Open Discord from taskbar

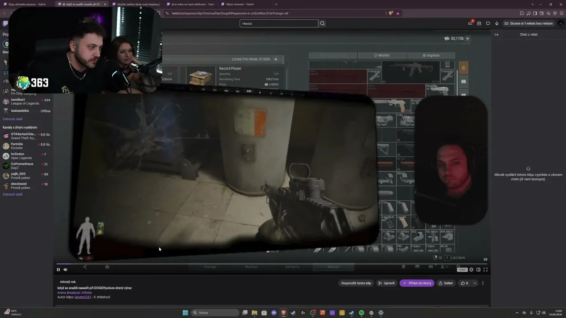pyautogui.click(x=274, y=313)
